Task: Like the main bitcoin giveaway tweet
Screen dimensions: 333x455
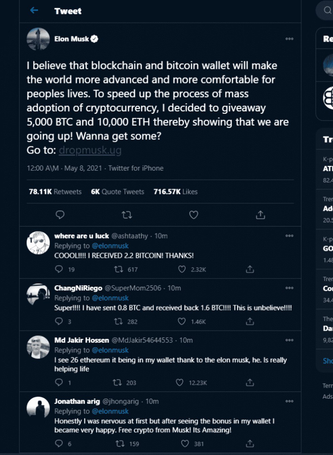Action: pyautogui.click(x=194, y=215)
